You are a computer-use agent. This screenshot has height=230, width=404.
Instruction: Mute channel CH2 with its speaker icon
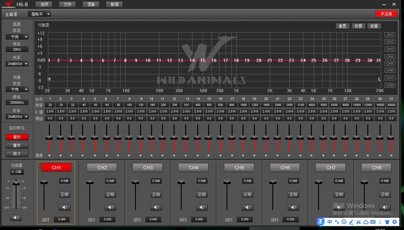(x=110, y=207)
